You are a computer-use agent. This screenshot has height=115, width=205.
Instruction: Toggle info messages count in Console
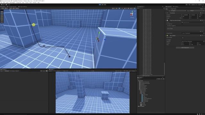click(x=41, y=71)
